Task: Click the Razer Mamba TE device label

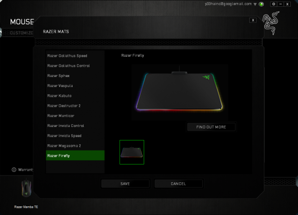Action: [x=26, y=207]
